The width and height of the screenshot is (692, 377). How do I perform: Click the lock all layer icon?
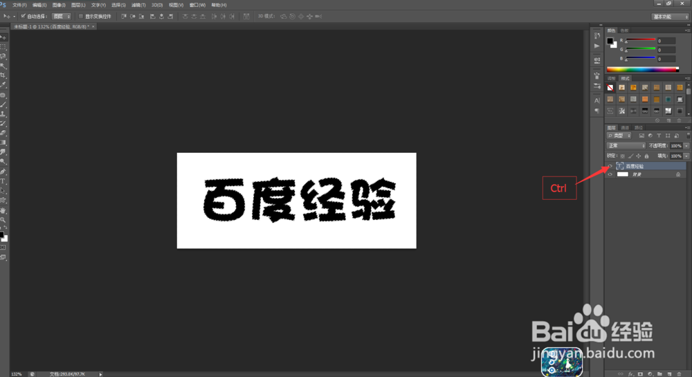tap(646, 156)
